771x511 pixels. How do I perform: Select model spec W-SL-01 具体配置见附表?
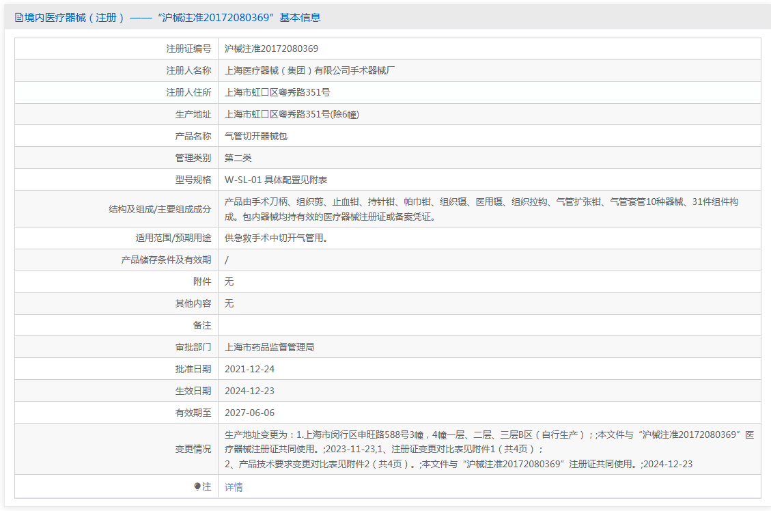point(276,180)
